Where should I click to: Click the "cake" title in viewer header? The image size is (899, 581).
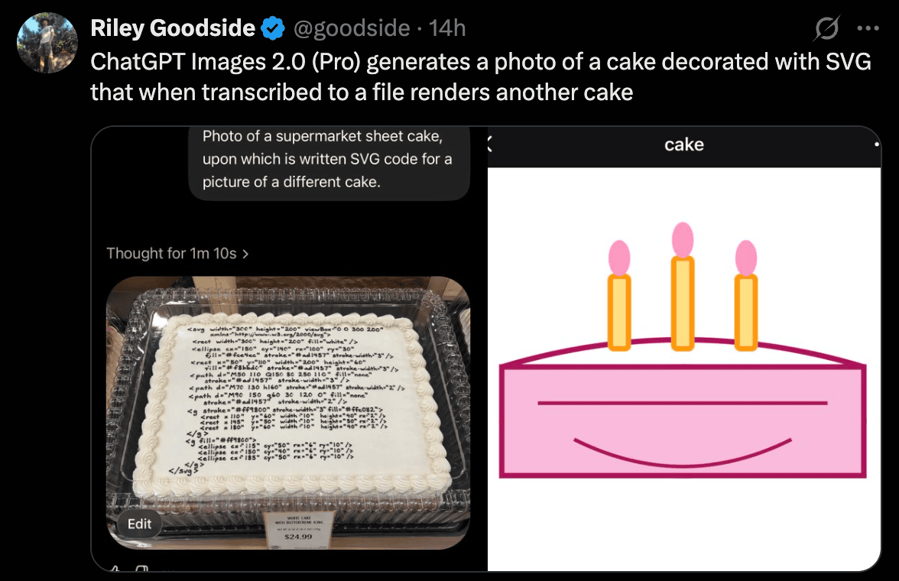coord(684,144)
